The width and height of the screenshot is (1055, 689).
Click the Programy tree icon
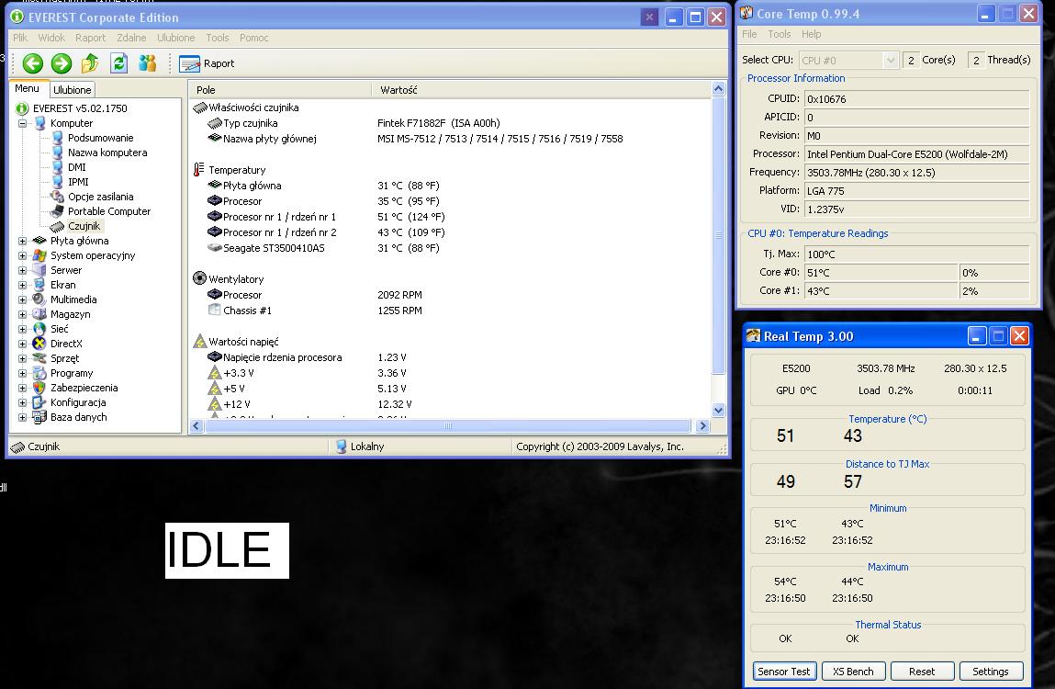(x=39, y=373)
